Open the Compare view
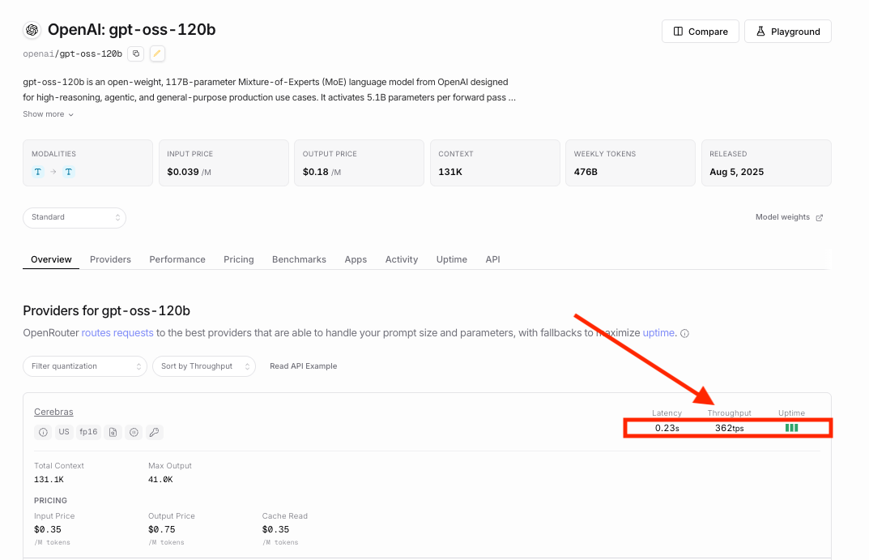This screenshot has width=869, height=560. pyautogui.click(x=701, y=32)
